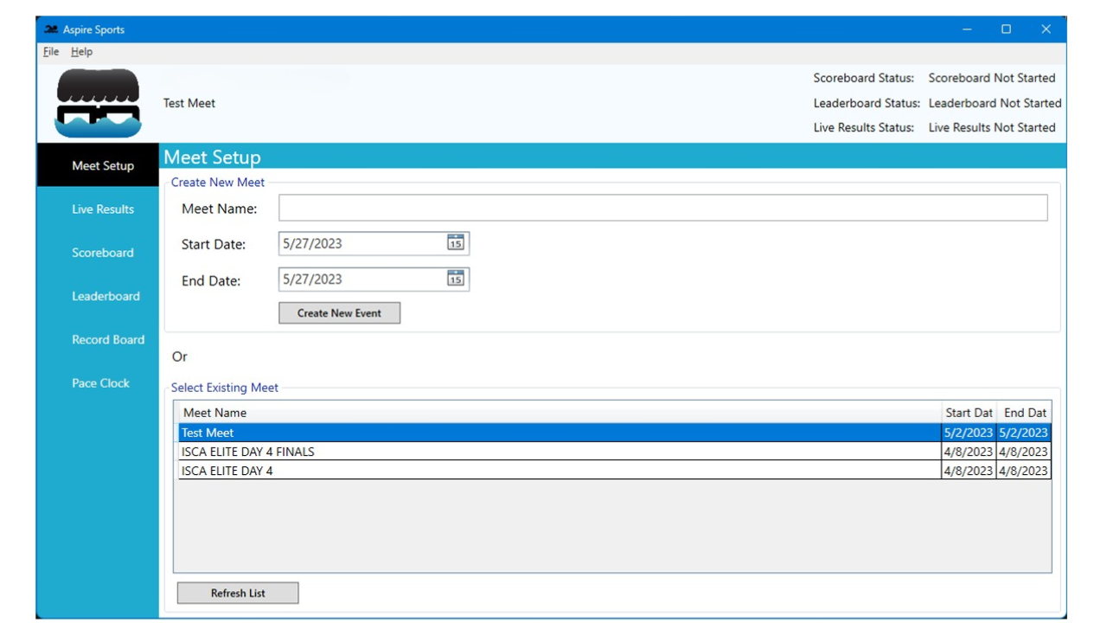Open the Pace Clock section
Image resolution: width=1107 pixels, height=623 pixels.
100,383
